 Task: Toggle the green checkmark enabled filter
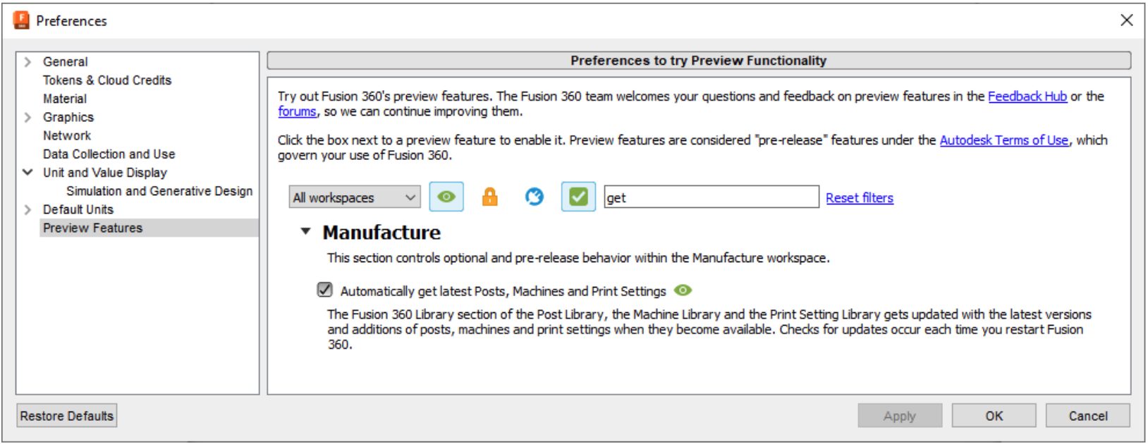578,197
